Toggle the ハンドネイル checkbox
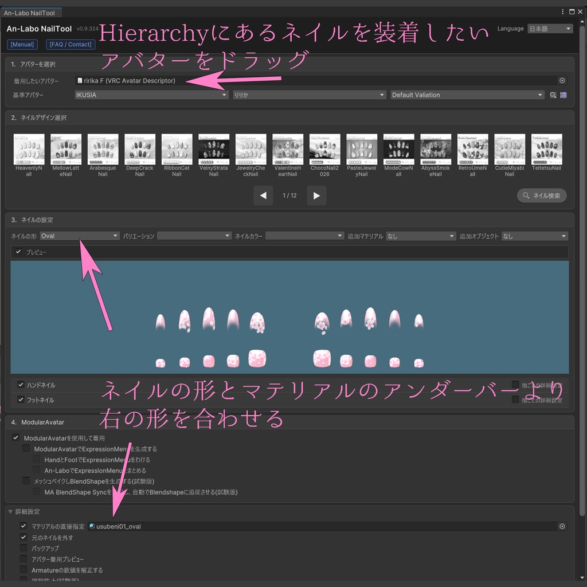 [x=21, y=385]
